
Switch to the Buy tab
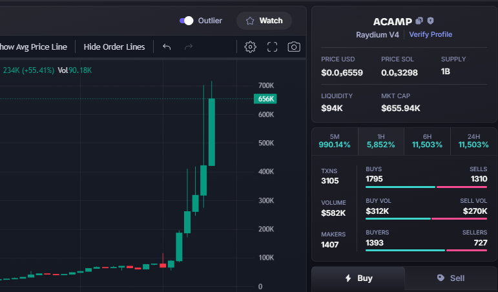[358, 278]
